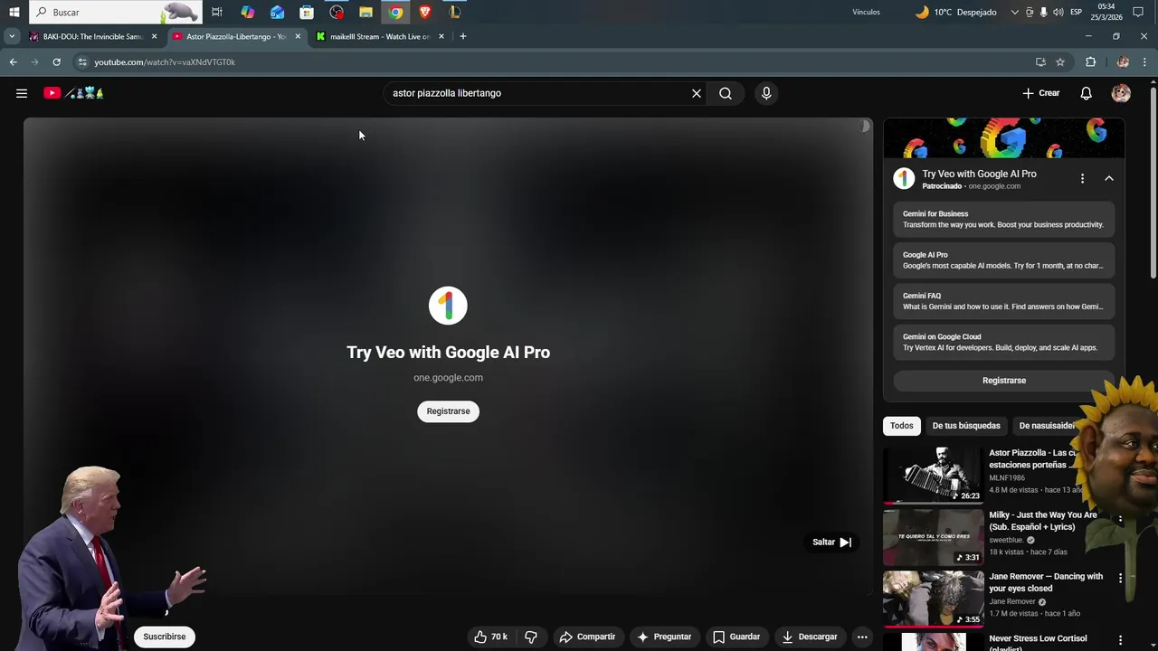1158x651 pixels.
Task: Download the video with Descargar
Action: click(810, 637)
